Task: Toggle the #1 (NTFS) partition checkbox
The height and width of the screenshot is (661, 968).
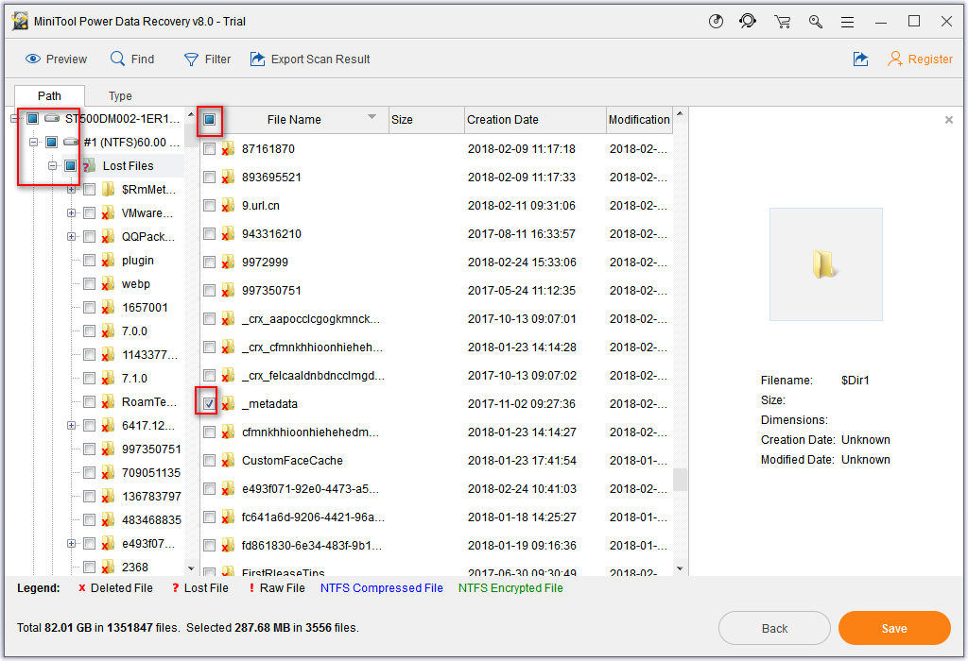Action: [52, 142]
